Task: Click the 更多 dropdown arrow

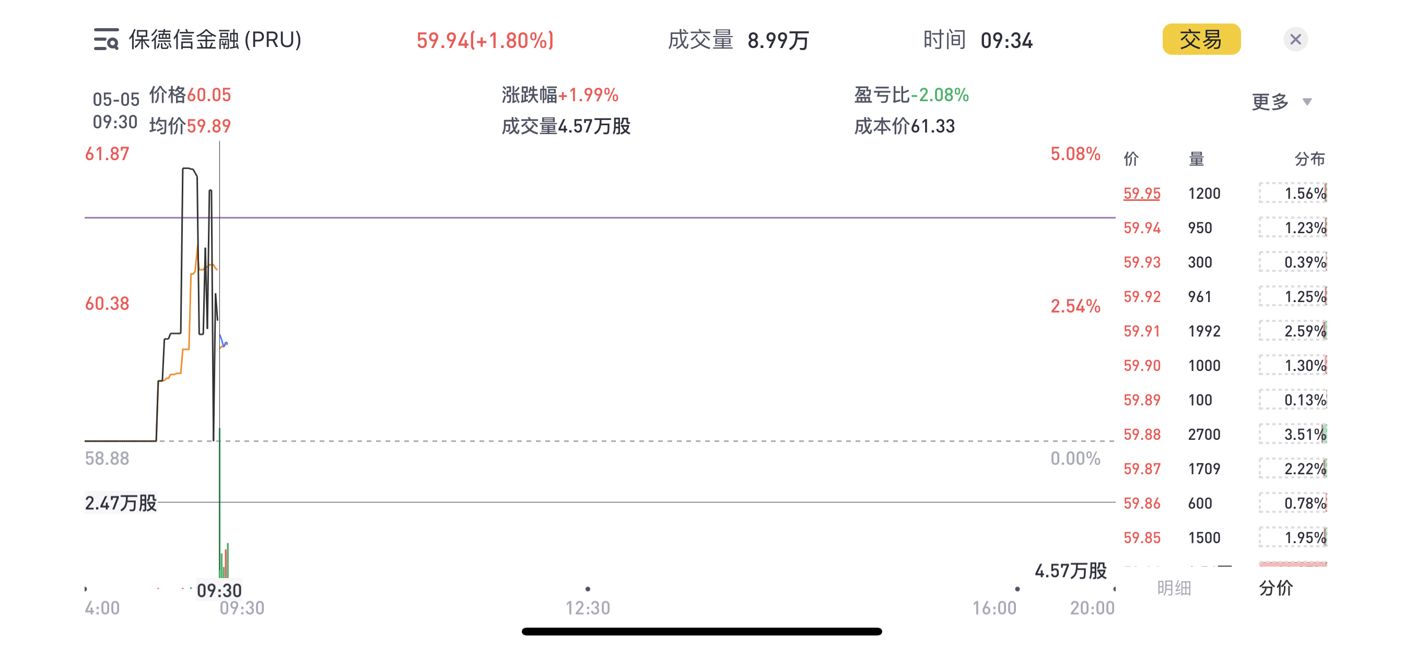Action: pyautogui.click(x=1307, y=102)
